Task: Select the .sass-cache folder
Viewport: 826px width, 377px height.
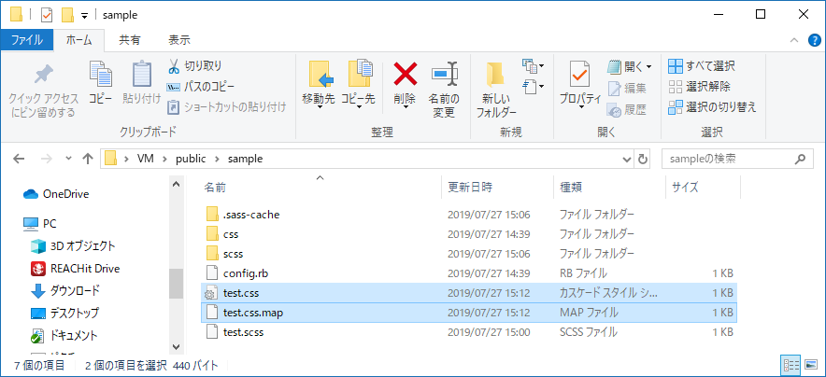Action: tap(469, 215)
